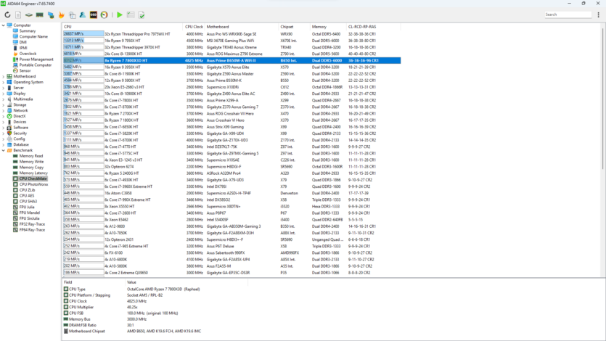Open CPU PhotoWorxx benchmark

click(x=33, y=184)
